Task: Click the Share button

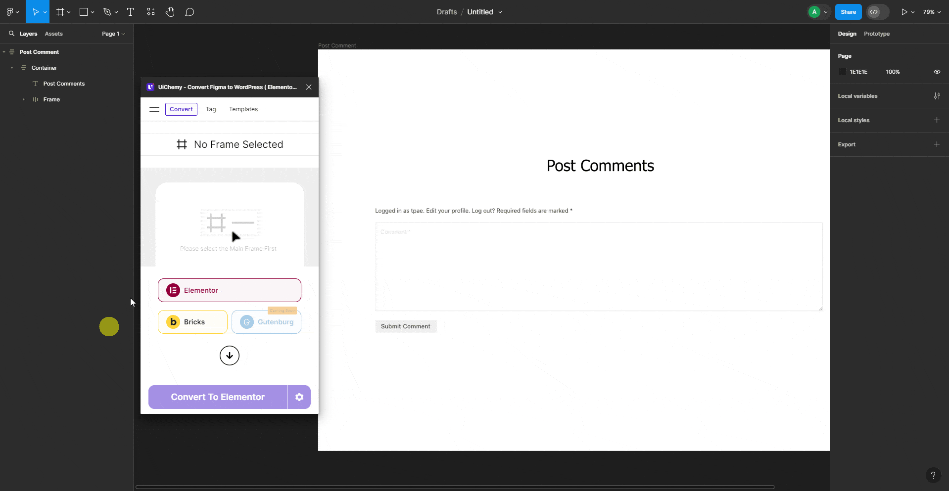Action: click(848, 11)
